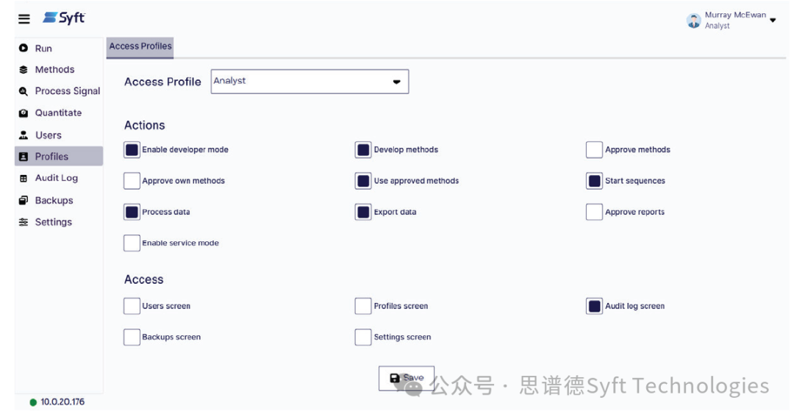794x417 pixels.
Task: Click the Syft logo
Action: pyautogui.click(x=64, y=18)
